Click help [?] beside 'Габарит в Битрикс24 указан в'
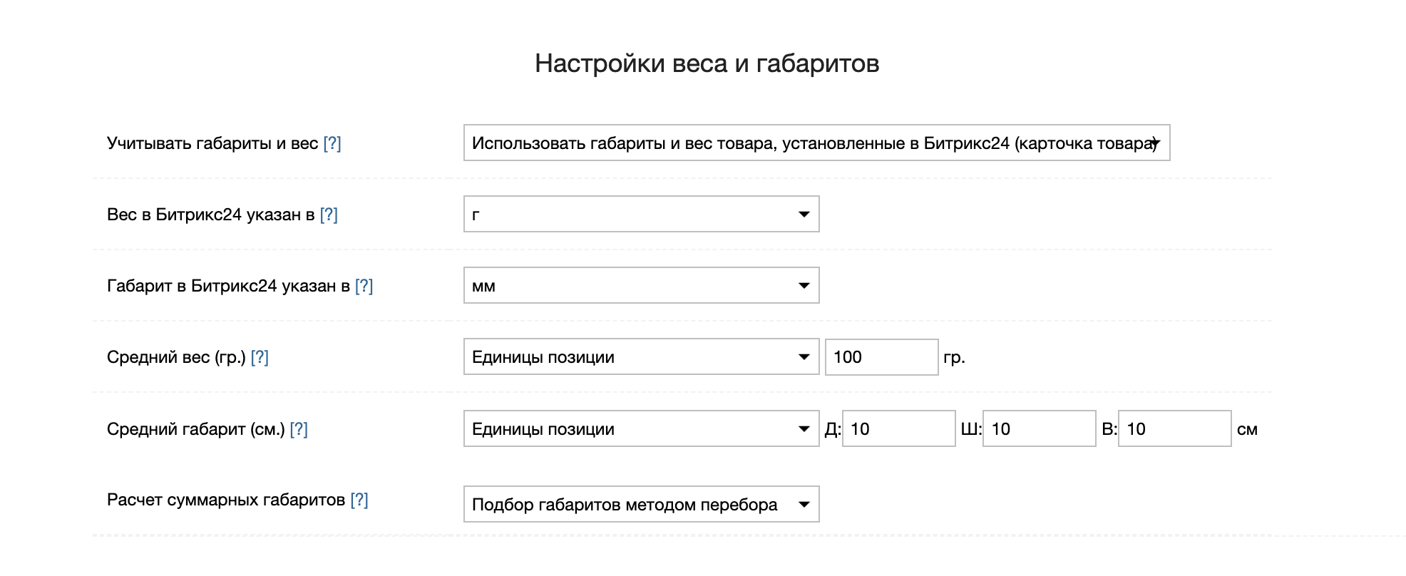 coord(364,286)
